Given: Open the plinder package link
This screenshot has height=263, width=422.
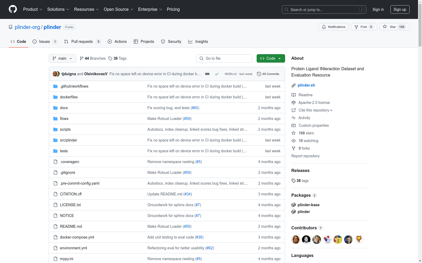Looking at the screenshot, I should [304, 212].
